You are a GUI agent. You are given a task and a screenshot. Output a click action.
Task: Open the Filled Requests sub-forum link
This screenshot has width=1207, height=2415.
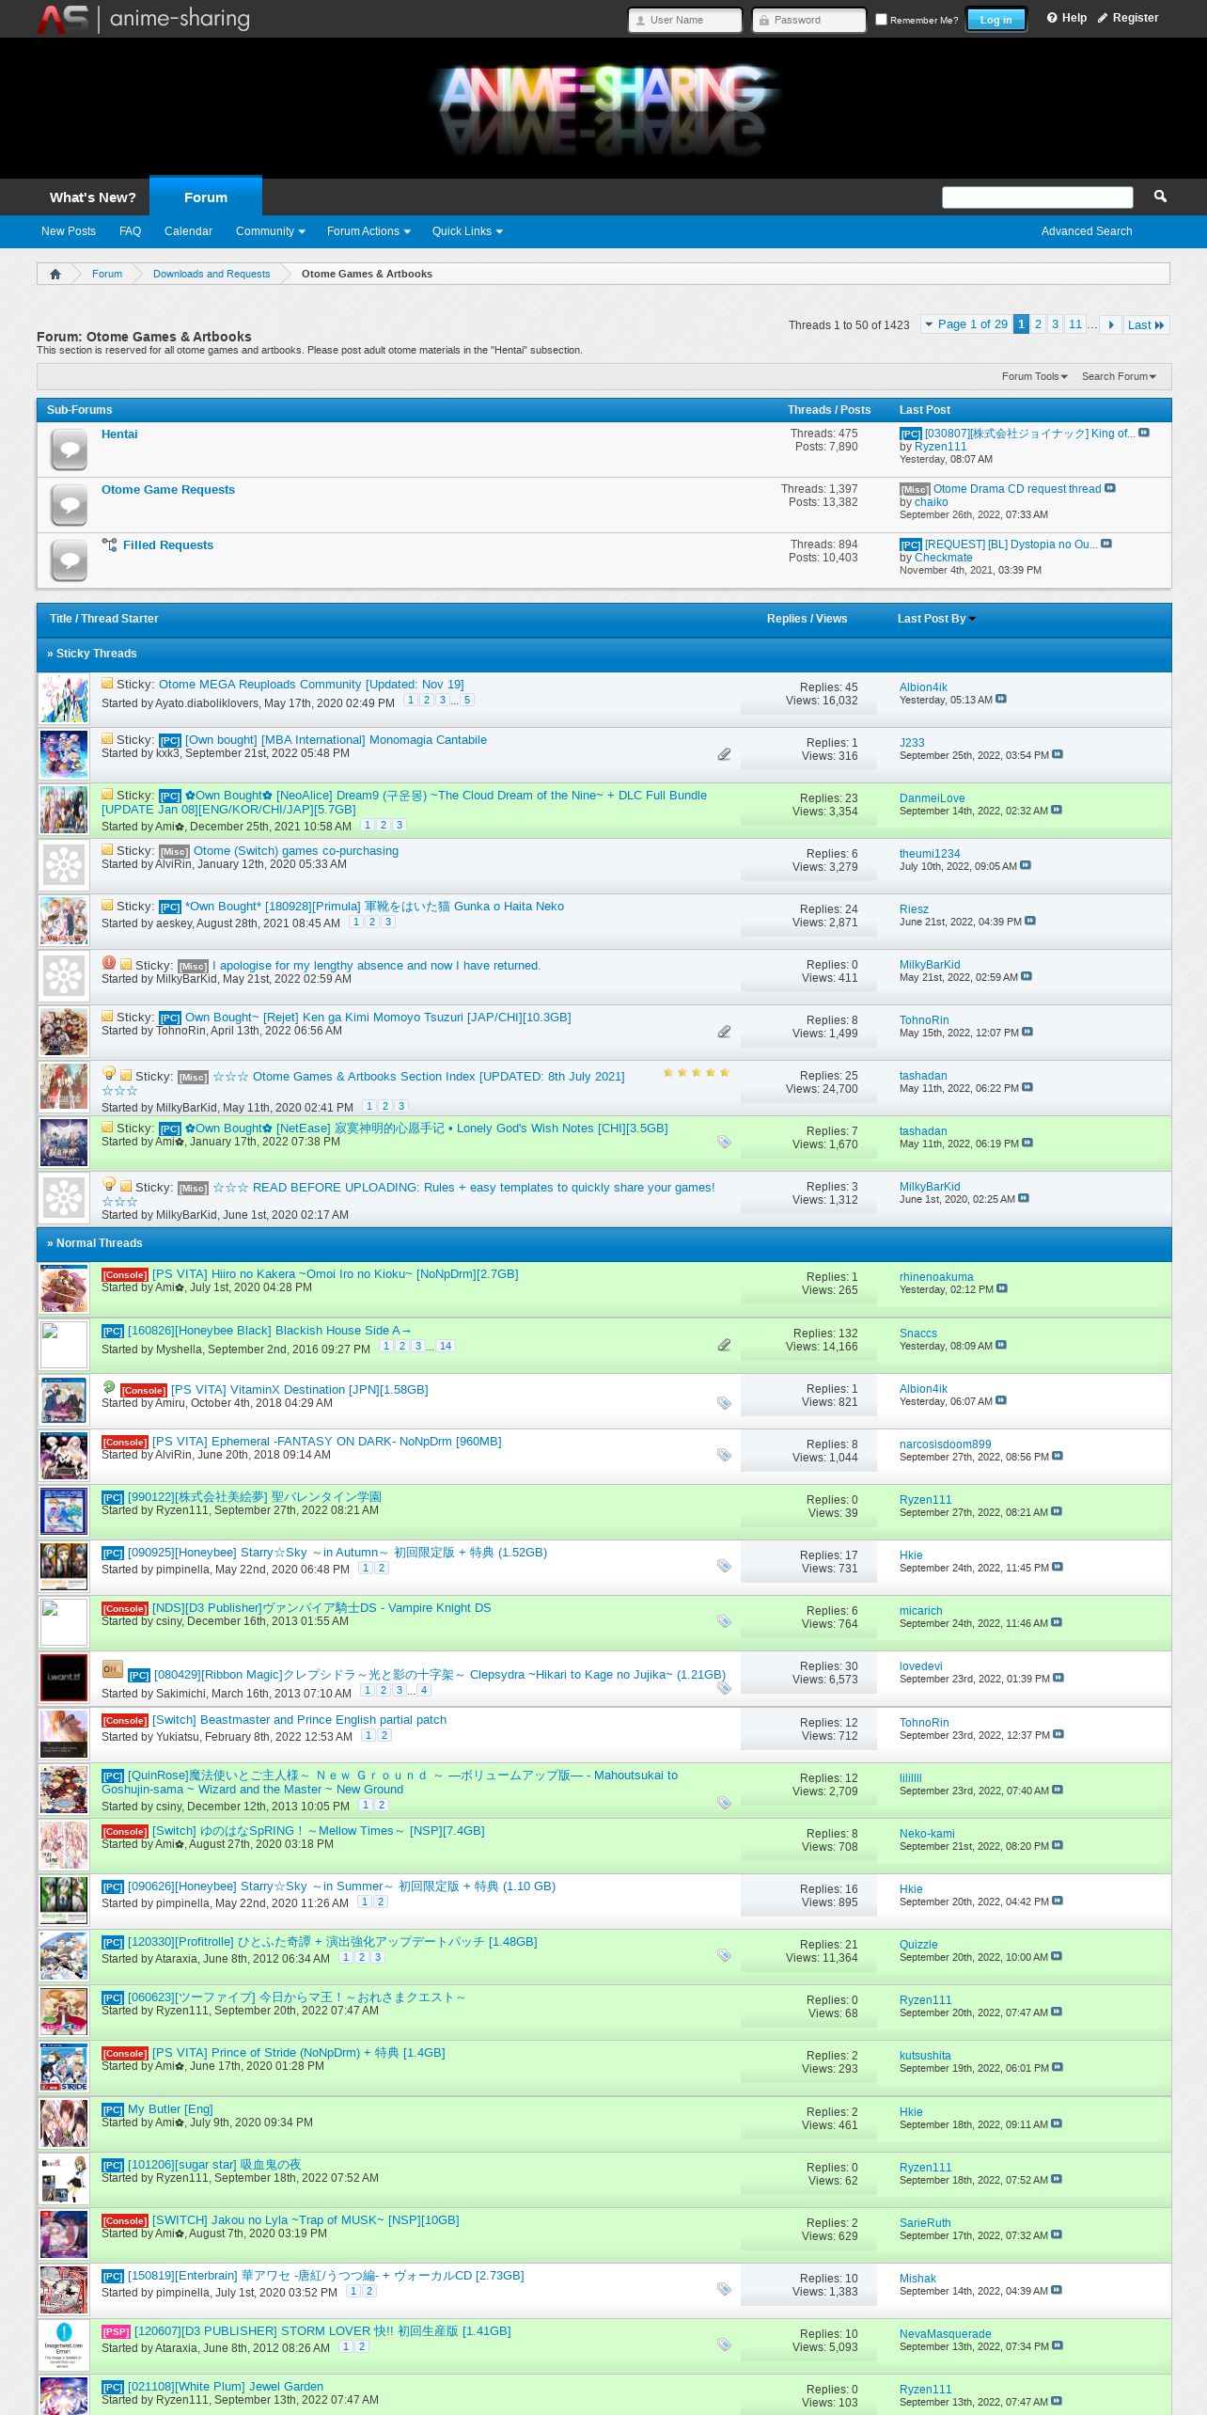(168, 545)
